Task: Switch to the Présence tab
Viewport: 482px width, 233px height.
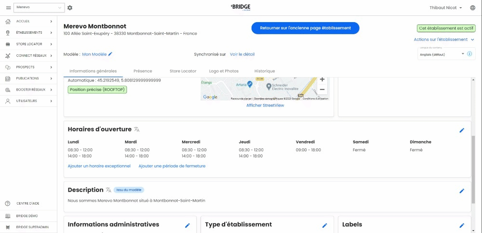Action: [143, 71]
